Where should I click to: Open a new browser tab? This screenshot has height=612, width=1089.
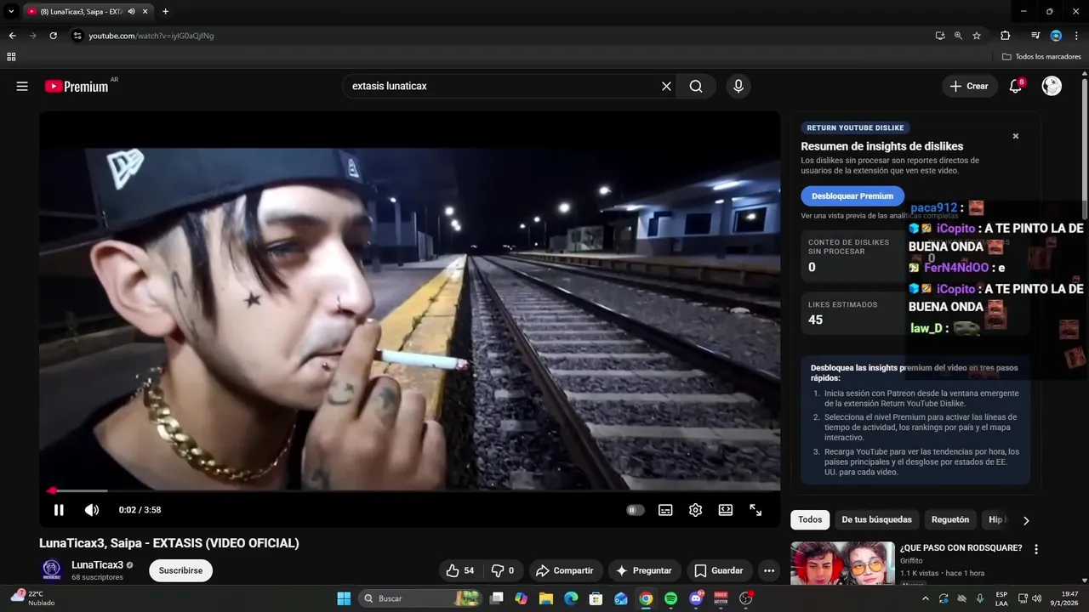pyautogui.click(x=165, y=11)
